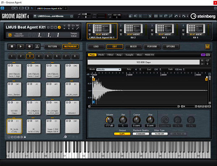Click the Steinberg logo
The height and width of the screenshot is (166, 217).
tap(203, 16)
